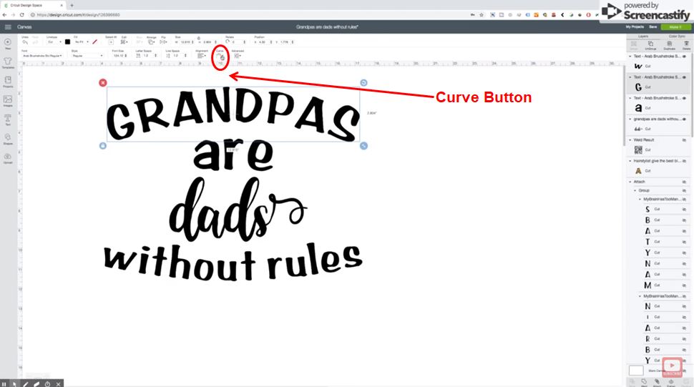Open the hamburger menu beside Canvas
The image size is (694, 387).
click(x=8, y=27)
